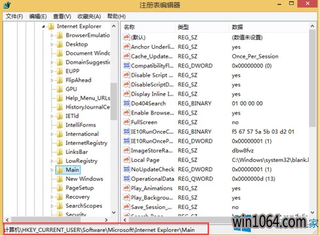Click the EUPP folder icon
This screenshot has height=236, width=320.
[x=60, y=71]
